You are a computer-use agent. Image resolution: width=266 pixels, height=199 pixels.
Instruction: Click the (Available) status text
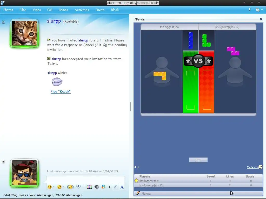[x=71, y=22]
